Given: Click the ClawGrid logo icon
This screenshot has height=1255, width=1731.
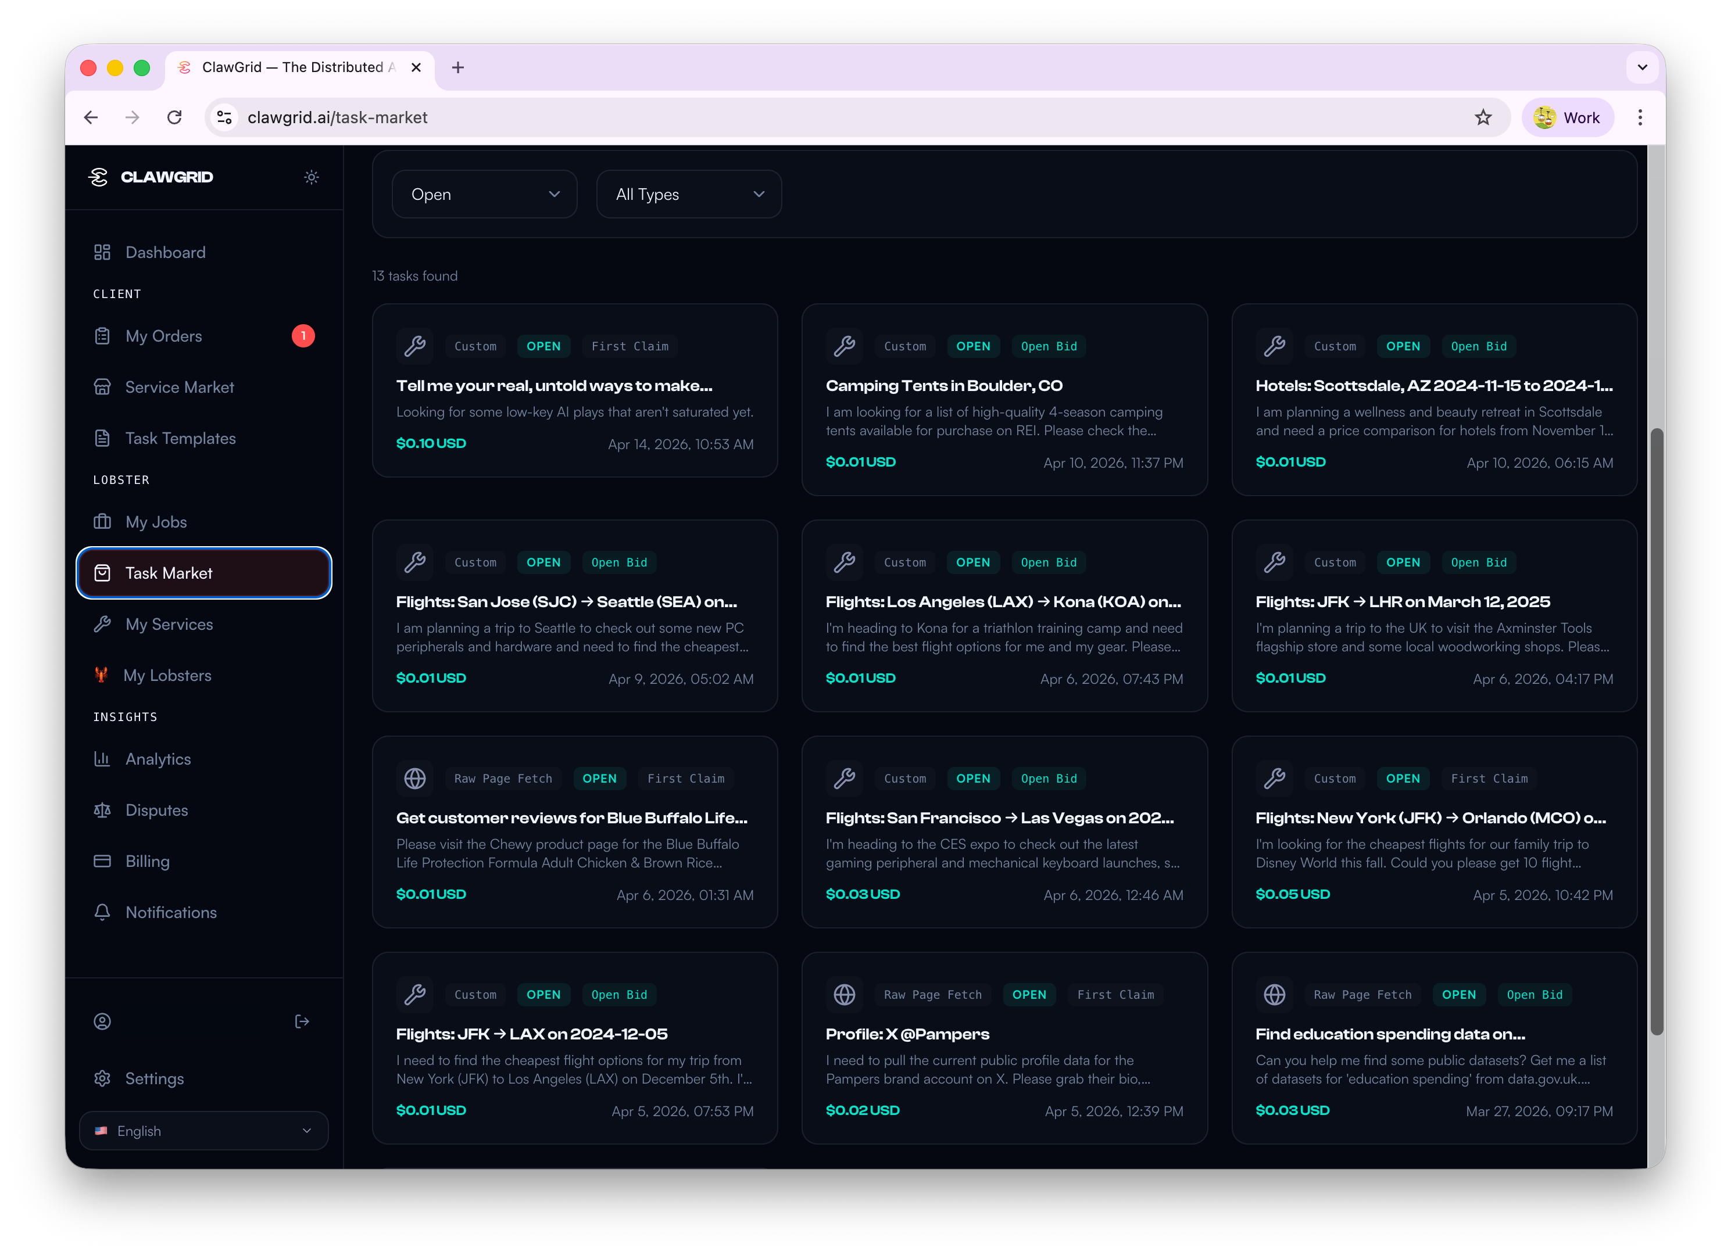Looking at the screenshot, I should (98, 177).
